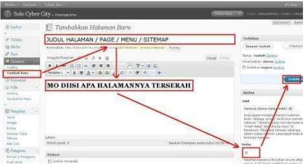The image size is (305, 167).
Task: Click the add poll icon in upload row
Action: tap(107, 58)
